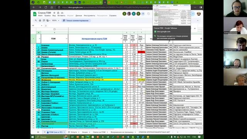
Task: Check the cloud save status icon
Action: click(62, 13)
